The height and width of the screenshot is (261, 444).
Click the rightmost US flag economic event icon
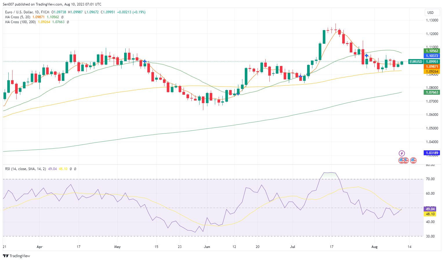click(x=413, y=160)
